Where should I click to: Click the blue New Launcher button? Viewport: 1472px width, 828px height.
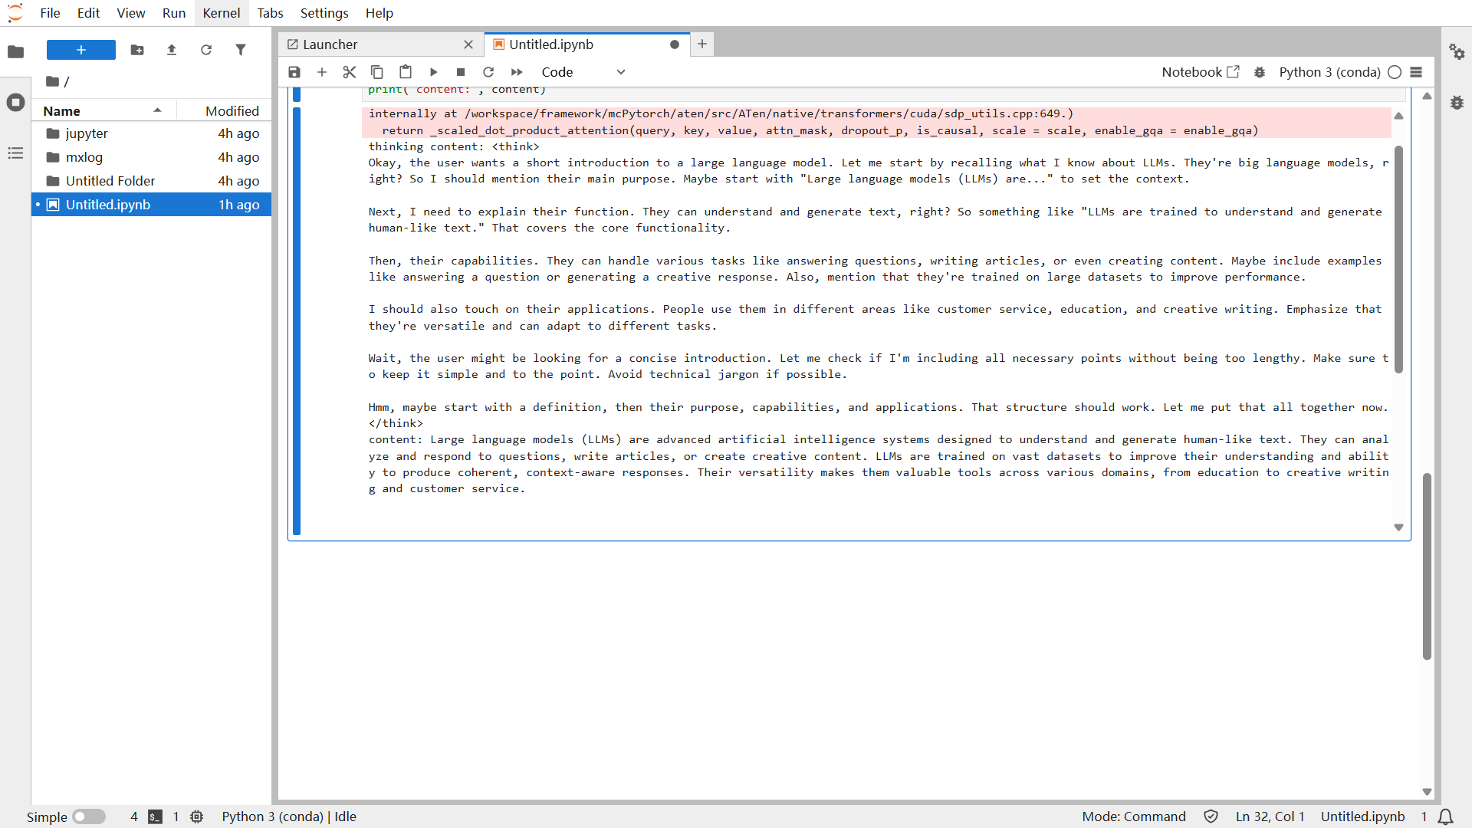pos(81,50)
